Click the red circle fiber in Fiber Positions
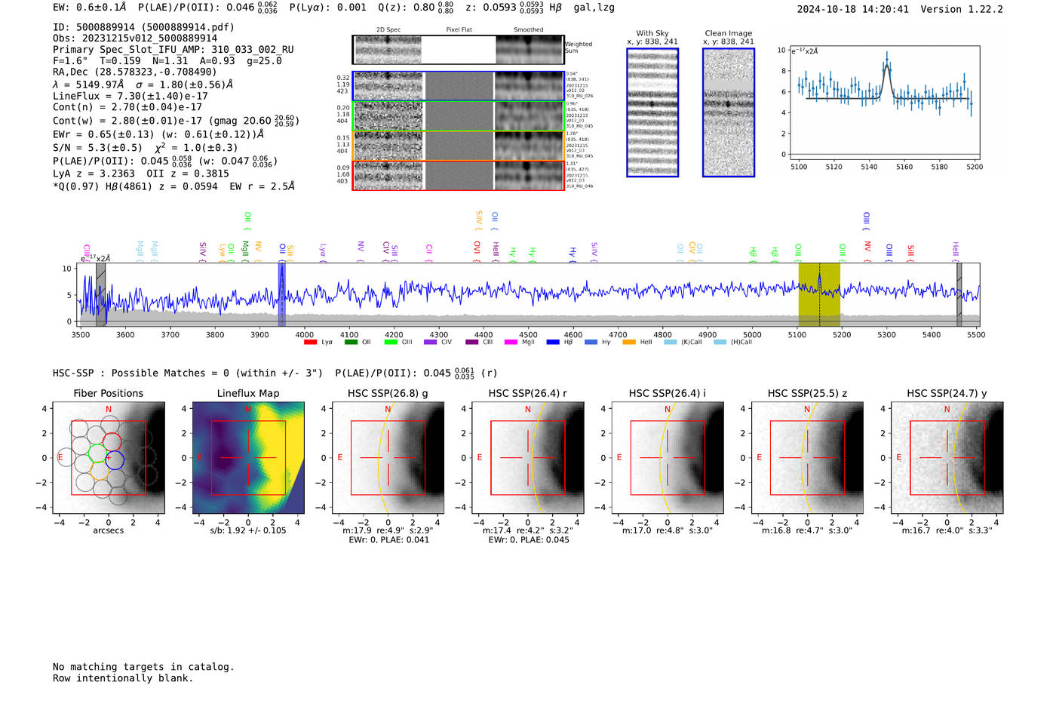Screen dimensions: 1056x719 [112, 441]
